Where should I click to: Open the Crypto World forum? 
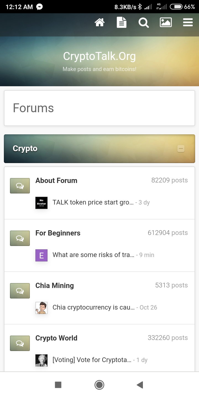(x=56, y=338)
